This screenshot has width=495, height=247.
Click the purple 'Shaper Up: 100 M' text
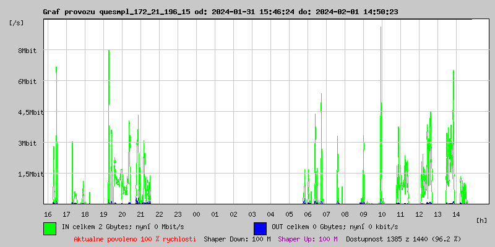[308, 239]
